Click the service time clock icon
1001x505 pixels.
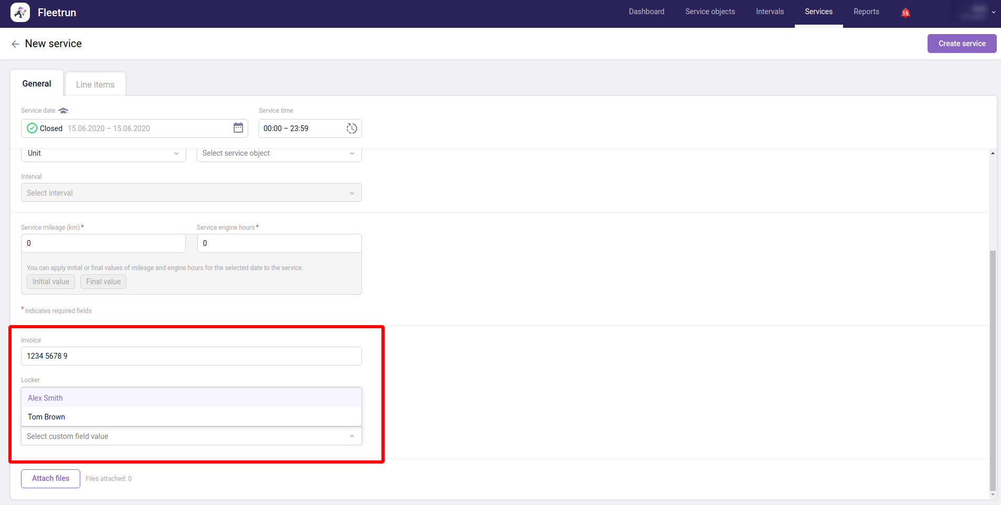pyautogui.click(x=352, y=128)
